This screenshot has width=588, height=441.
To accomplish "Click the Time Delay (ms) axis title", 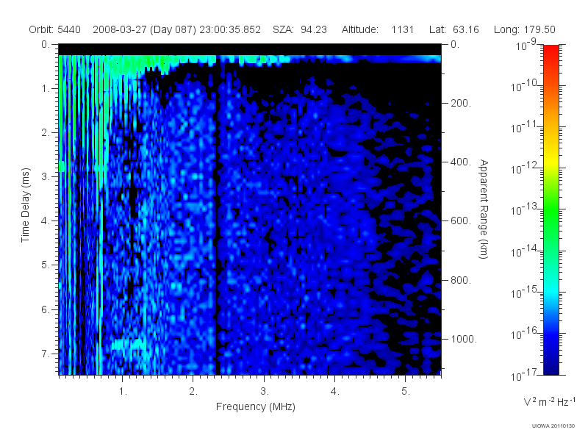I will pyautogui.click(x=25, y=206).
